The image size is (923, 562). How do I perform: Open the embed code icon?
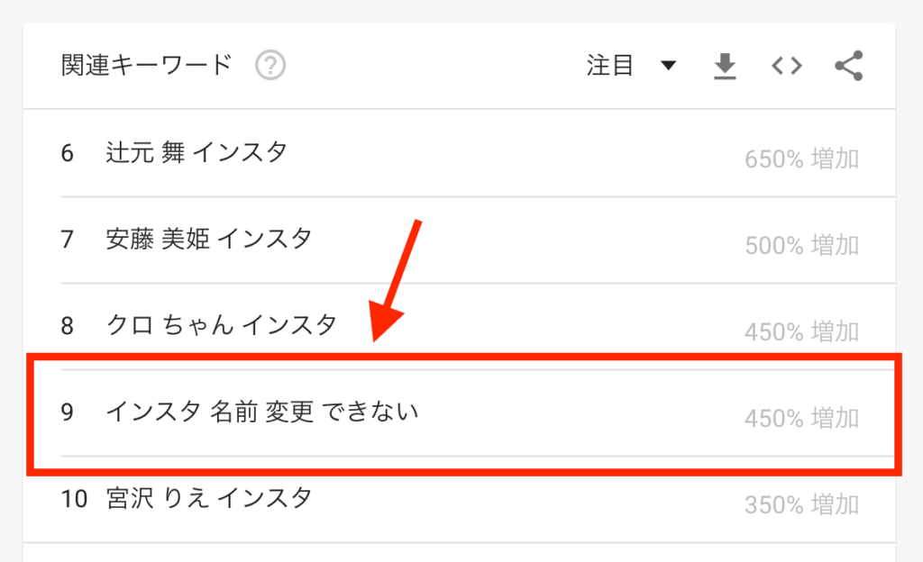[x=786, y=65]
